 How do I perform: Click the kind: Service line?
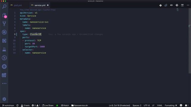pos(28,16)
